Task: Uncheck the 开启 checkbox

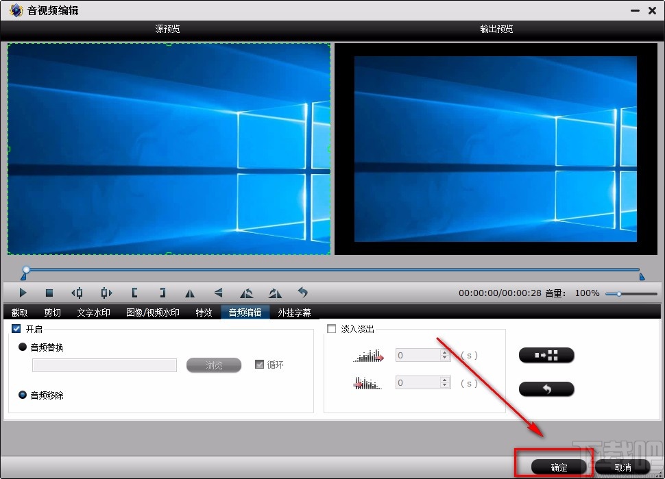Action: click(15, 329)
